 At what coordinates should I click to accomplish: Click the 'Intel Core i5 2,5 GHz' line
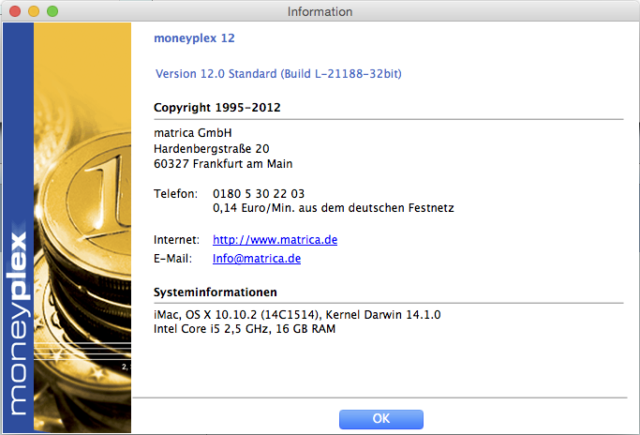pos(245,329)
